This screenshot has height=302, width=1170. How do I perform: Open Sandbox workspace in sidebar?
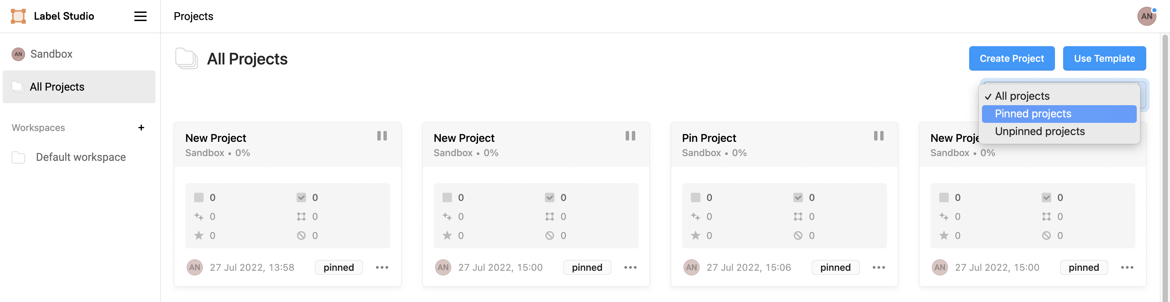click(x=51, y=54)
